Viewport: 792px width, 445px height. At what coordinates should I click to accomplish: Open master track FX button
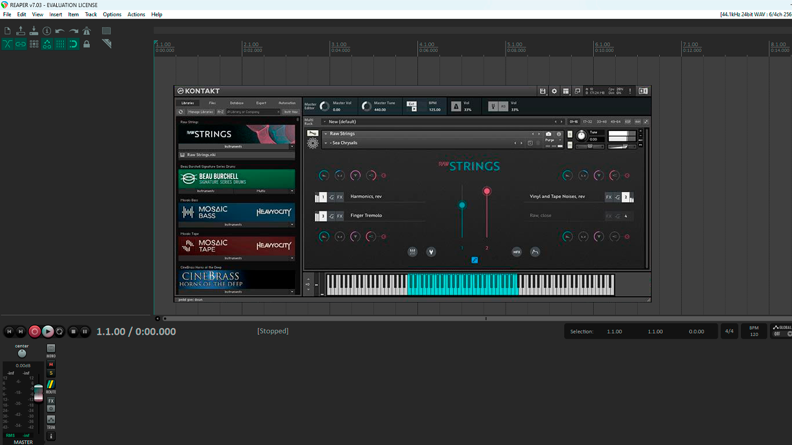[x=51, y=401]
